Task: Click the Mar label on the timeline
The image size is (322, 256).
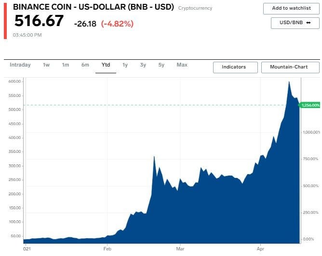Action: [x=180, y=249]
